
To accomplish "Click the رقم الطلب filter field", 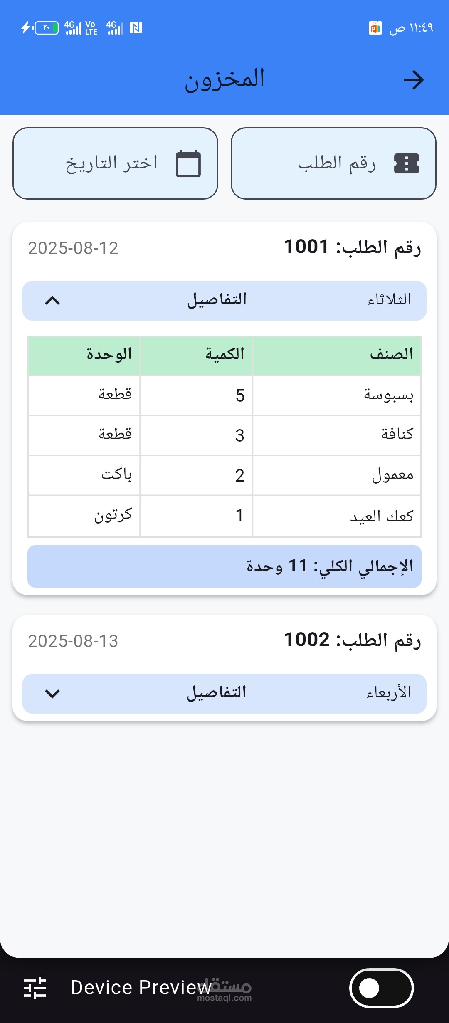I will coord(333,163).
